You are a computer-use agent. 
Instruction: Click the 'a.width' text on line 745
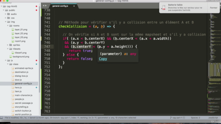(x=160, y=39)
